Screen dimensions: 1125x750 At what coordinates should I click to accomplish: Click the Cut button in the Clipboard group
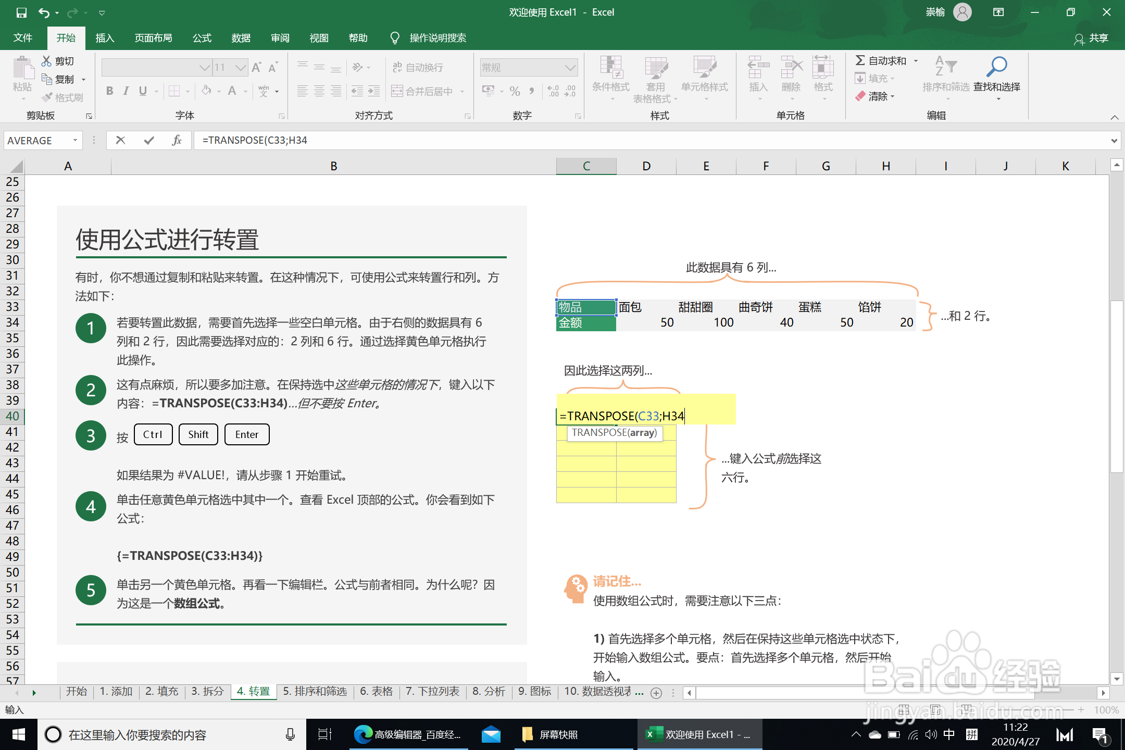tap(58, 61)
